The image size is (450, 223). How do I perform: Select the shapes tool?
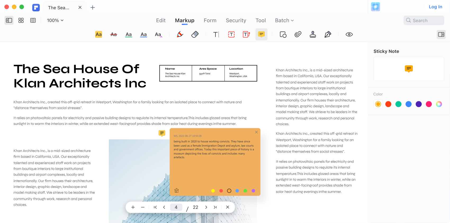tap(283, 34)
